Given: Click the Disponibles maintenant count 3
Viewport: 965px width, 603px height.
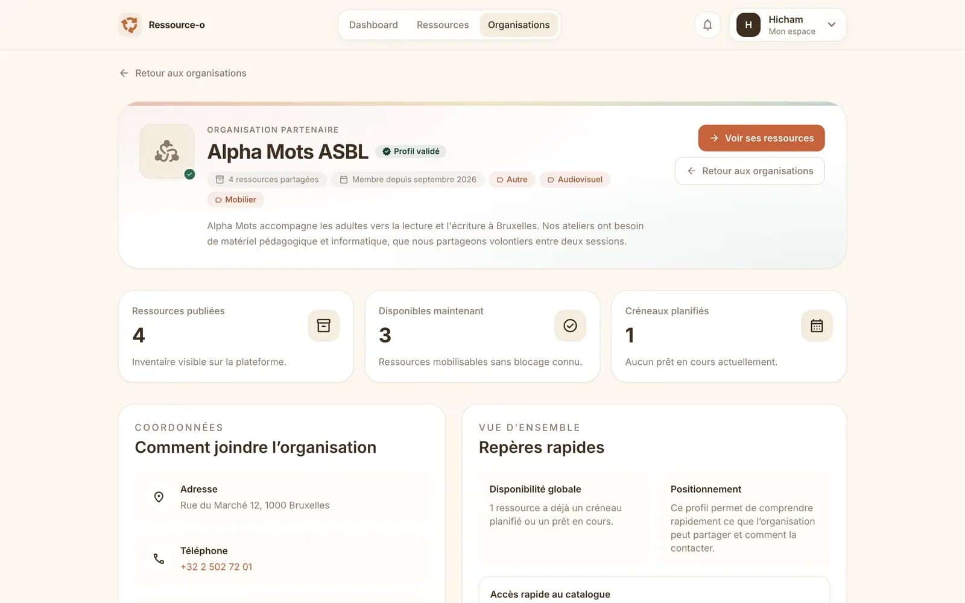Looking at the screenshot, I should pyautogui.click(x=385, y=335).
